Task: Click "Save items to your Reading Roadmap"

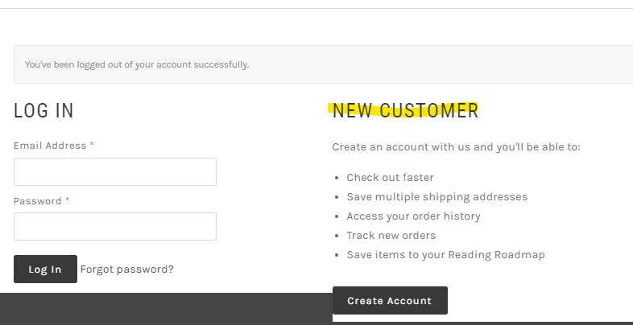Action: click(445, 255)
